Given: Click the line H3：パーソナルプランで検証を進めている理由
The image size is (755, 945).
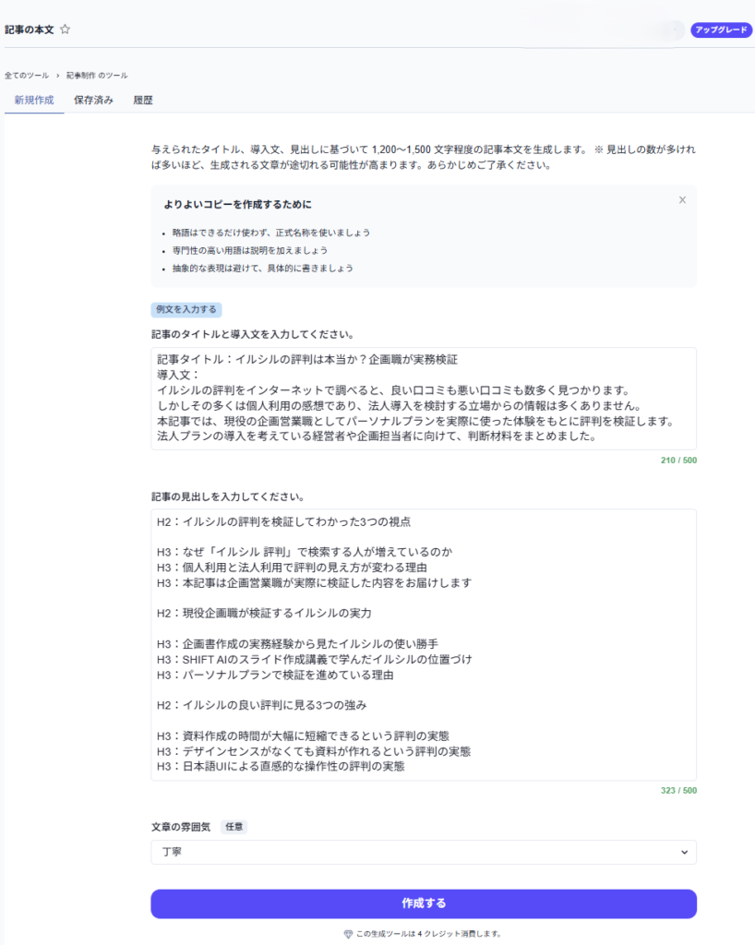Looking at the screenshot, I should click(275, 675).
